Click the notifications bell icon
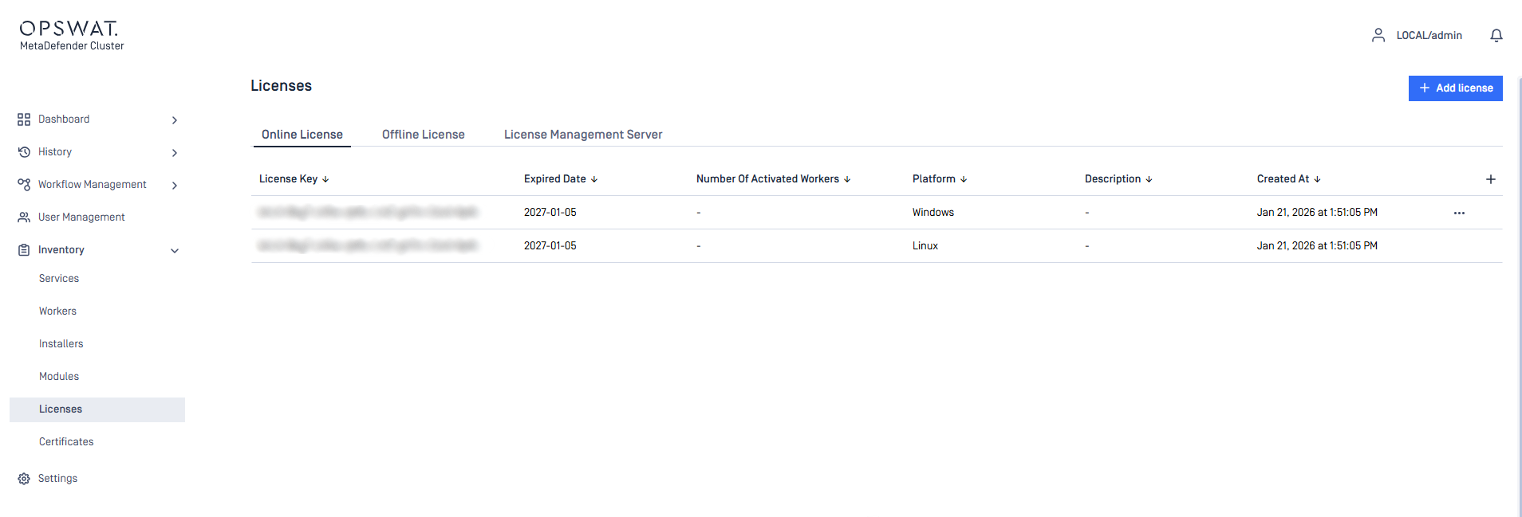 [x=1496, y=35]
